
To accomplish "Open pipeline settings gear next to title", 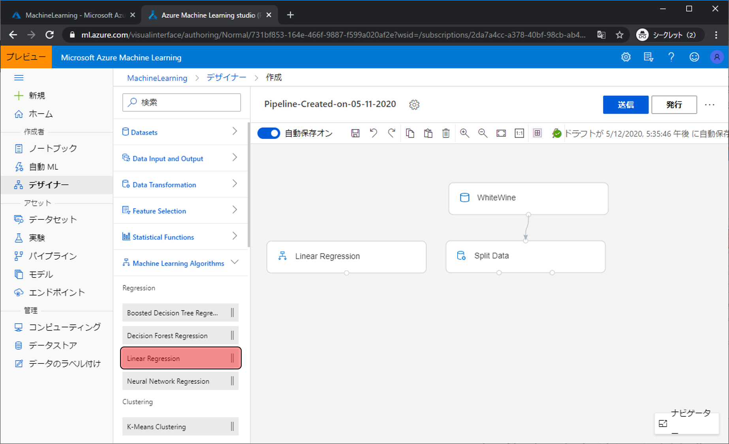I will [x=414, y=105].
